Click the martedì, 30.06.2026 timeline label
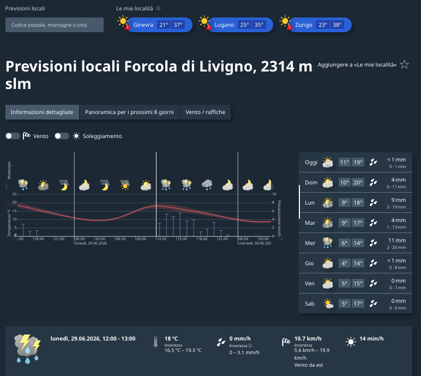 point(255,243)
